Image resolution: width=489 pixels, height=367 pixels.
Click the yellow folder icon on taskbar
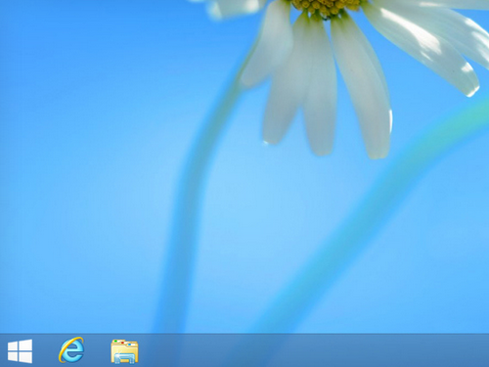124,351
